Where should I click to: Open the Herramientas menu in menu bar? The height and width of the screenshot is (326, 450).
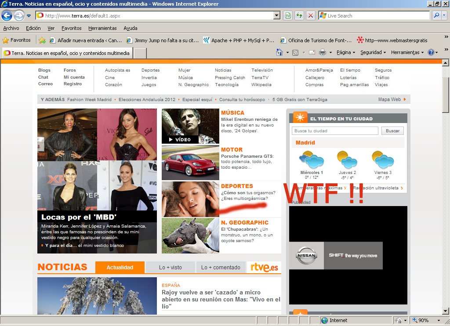102,28
